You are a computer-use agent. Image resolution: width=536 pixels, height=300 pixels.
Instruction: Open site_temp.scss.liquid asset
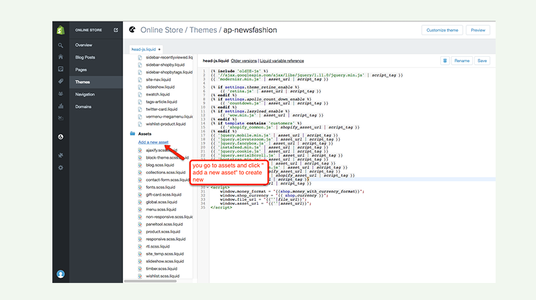click(x=165, y=254)
